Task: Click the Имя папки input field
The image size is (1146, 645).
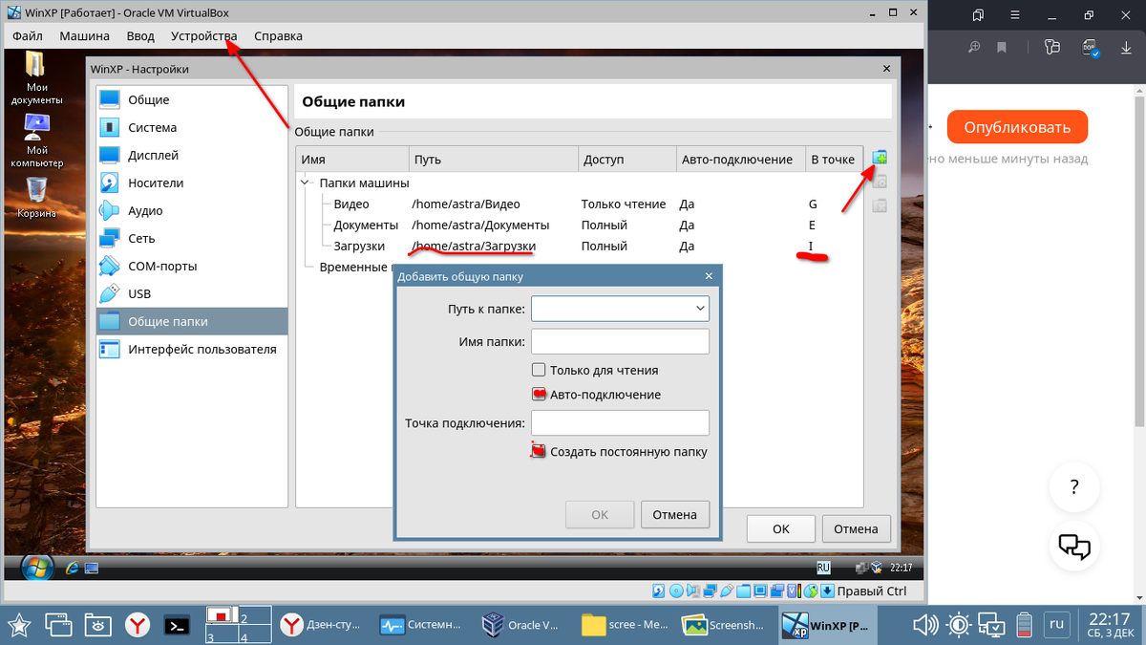Action: (620, 341)
